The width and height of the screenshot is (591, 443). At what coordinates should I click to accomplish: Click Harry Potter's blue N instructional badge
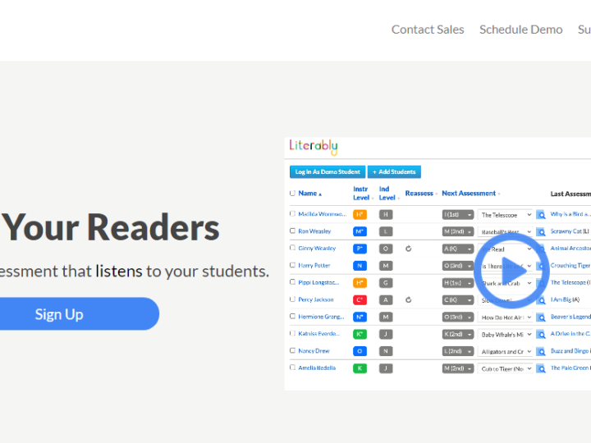tap(360, 266)
